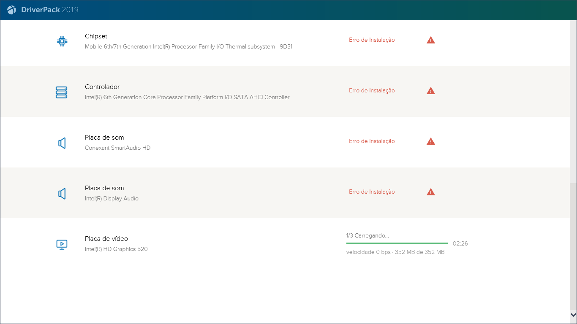Click warning triangle for Intel Display Audio

[431, 192]
